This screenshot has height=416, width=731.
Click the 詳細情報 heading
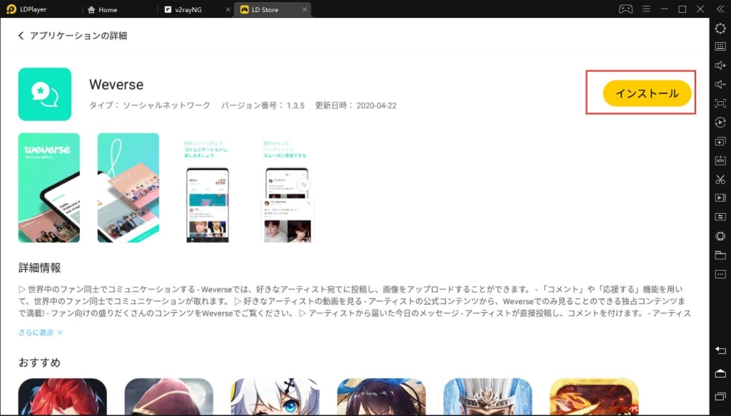[x=40, y=268]
